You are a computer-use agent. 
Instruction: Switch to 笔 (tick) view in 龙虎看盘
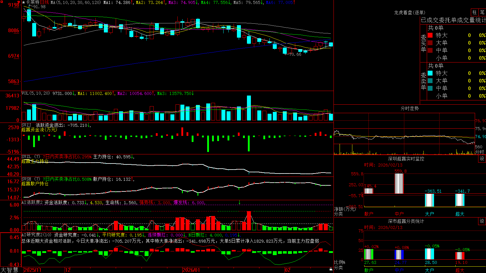point(482,12)
